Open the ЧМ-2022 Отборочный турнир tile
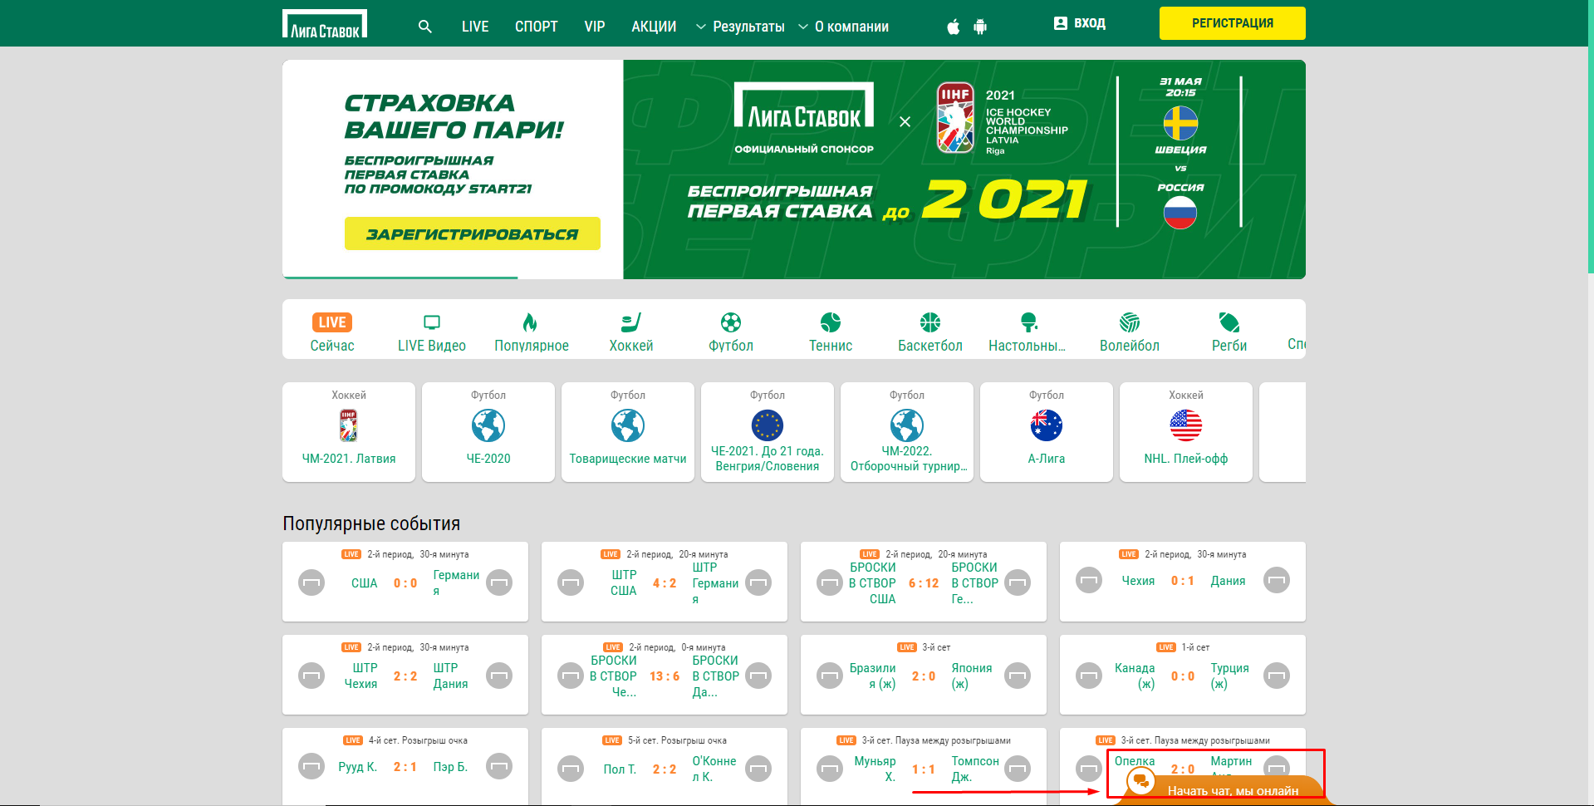The height and width of the screenshot is (806, 1594). [907, 432]
